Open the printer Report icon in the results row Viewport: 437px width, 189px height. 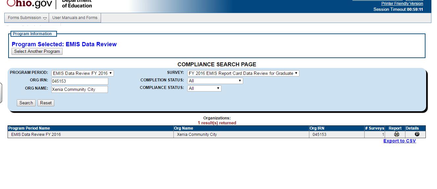[397, 134]
